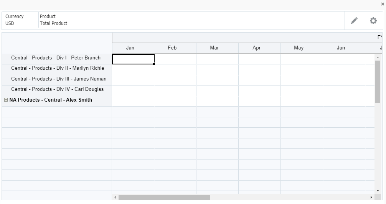386x204 pixels.
Task: Click the horizontal scrollbar left arrow
Action: coord(115,197)
